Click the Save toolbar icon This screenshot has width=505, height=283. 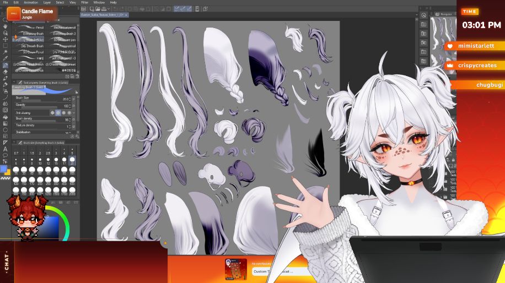[x=104, y=9]
